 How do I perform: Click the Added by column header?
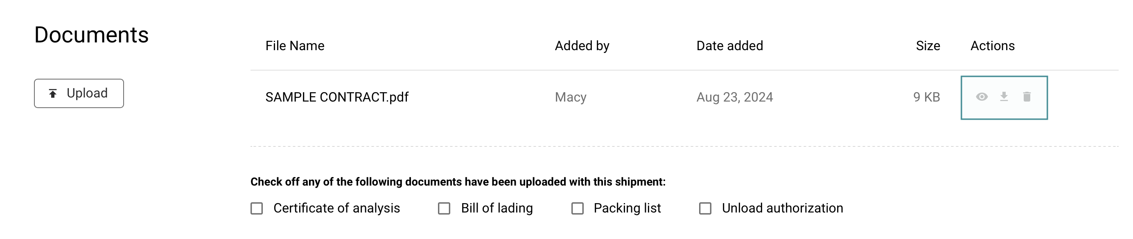point(582,46)
